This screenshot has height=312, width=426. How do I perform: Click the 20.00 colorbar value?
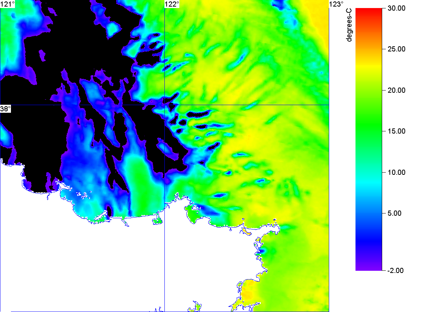tap(396, 90)
